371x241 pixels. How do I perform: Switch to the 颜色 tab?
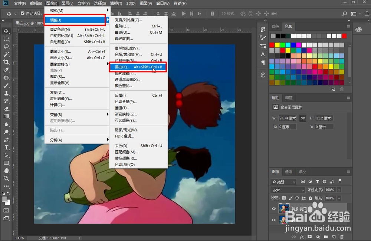pyautogui.click(x=275, y=26)
